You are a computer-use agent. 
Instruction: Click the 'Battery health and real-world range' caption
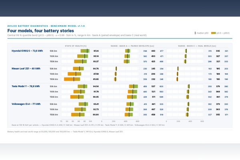(x=65, y=132)
